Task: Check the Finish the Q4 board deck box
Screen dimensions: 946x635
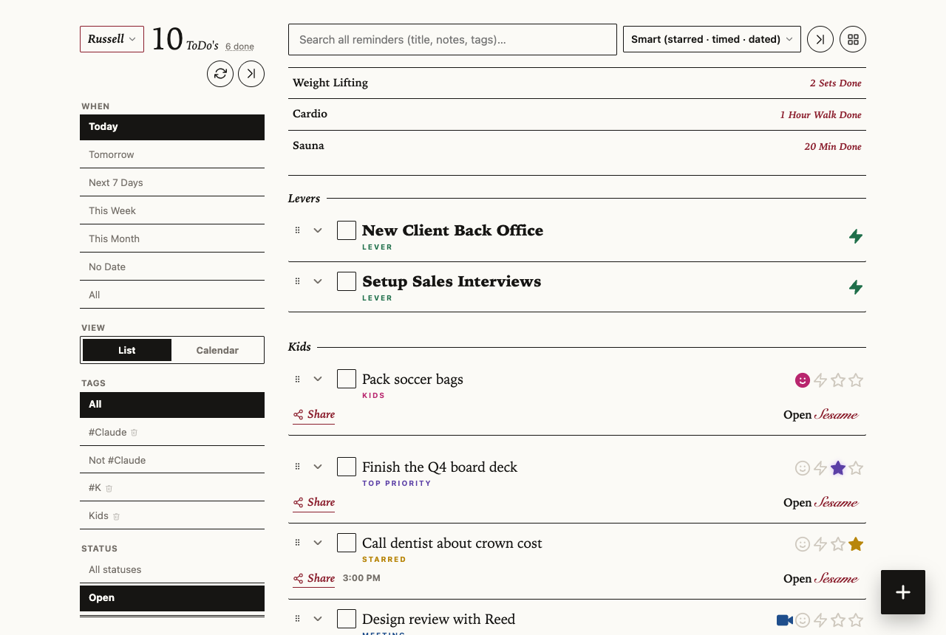Action: (x=347, y=467)
